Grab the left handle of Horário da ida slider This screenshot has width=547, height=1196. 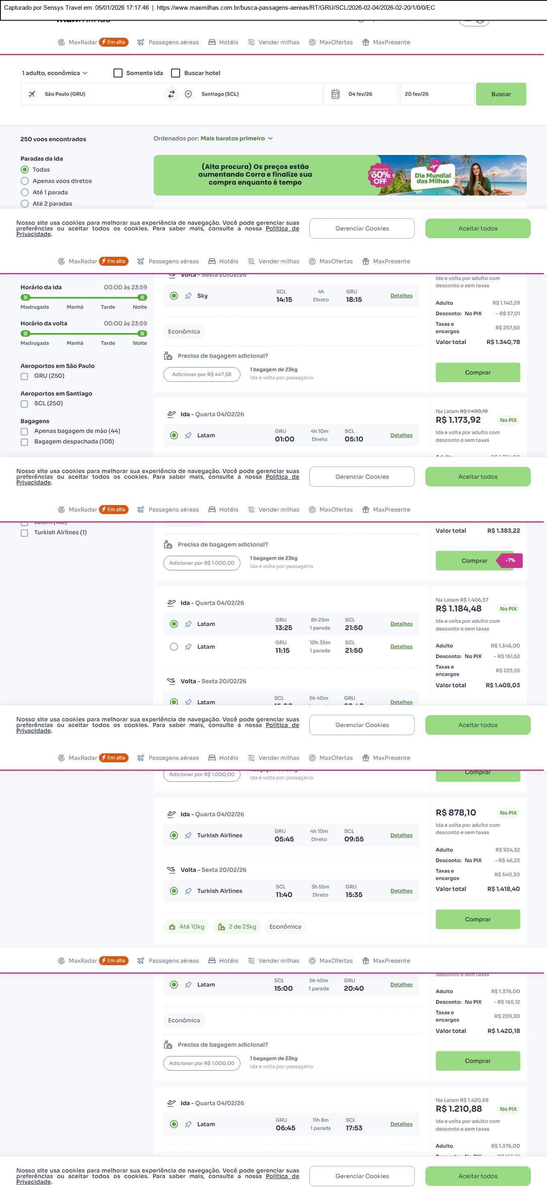[x=26, y=298]
